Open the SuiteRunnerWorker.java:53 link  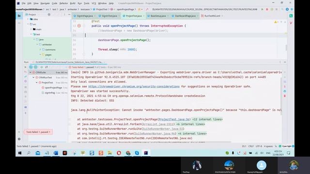(163, 129)
